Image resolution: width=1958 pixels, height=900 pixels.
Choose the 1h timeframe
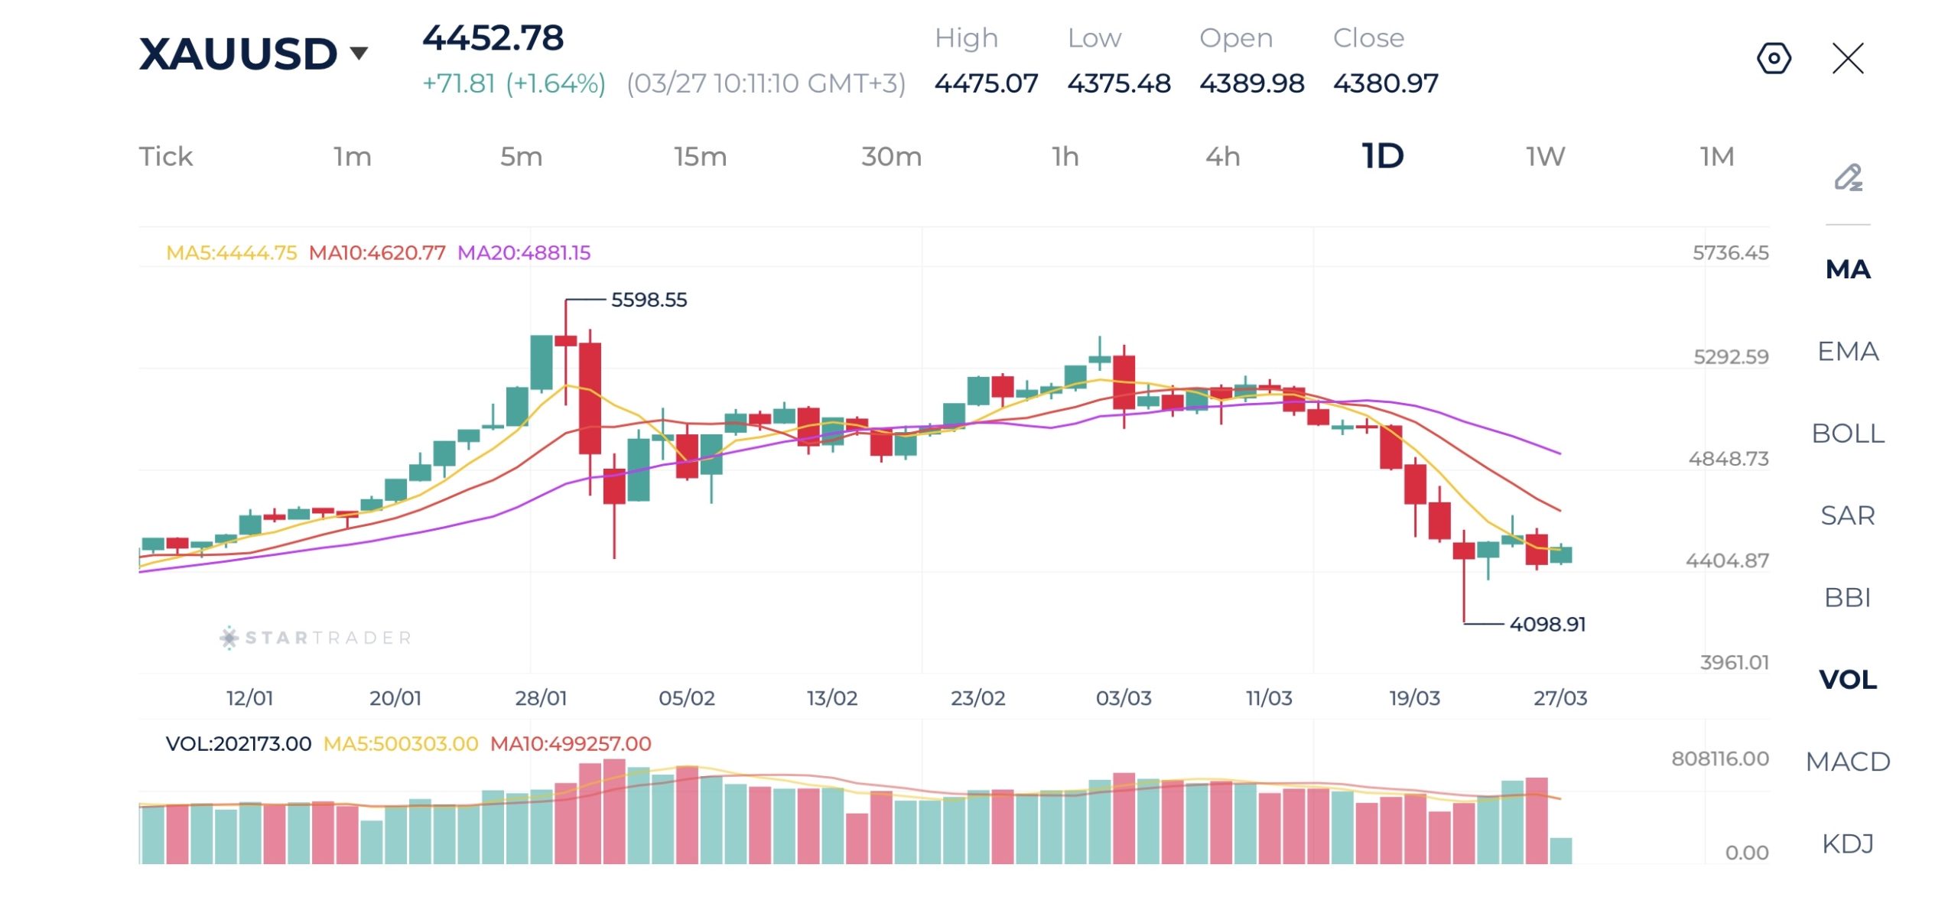pos(1065,157)
